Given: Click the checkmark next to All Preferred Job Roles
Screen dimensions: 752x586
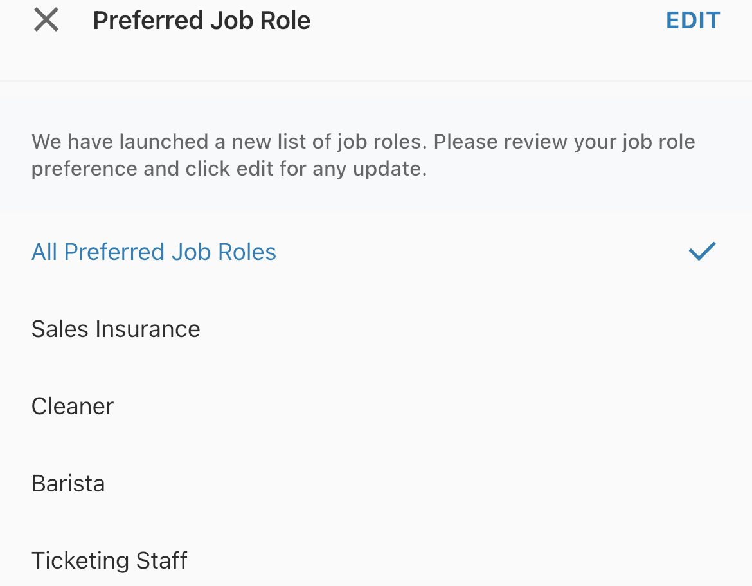Looking at the screenshot, I should pos(702,251).
